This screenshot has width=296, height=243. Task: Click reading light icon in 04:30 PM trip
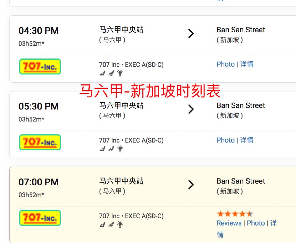click(120, 73)
